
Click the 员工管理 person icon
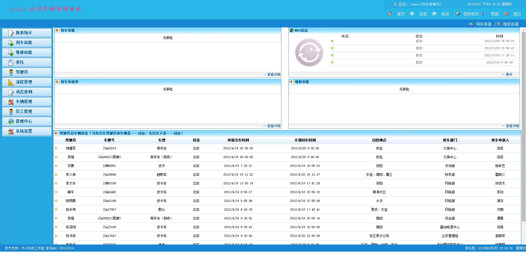tap(11, 112)
